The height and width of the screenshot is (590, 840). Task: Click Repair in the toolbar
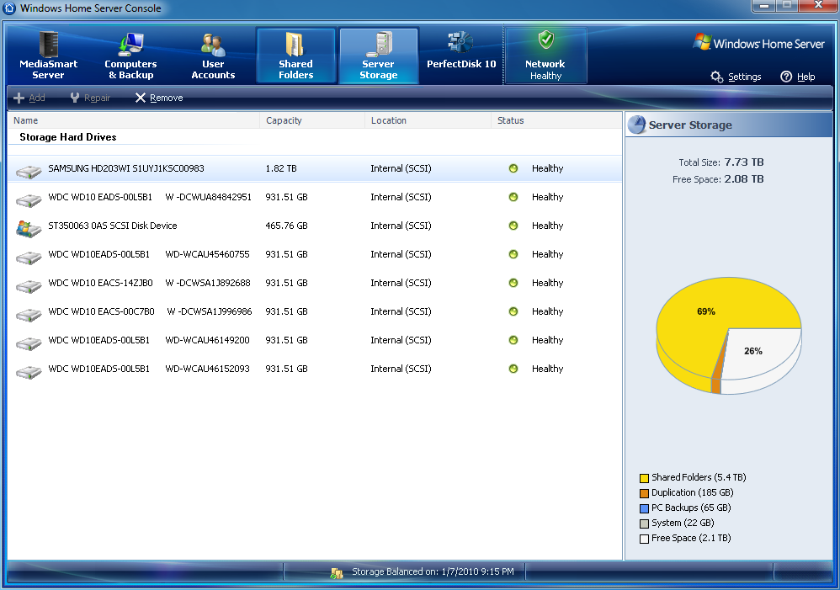pyautogui.click(x=90, y=98)
